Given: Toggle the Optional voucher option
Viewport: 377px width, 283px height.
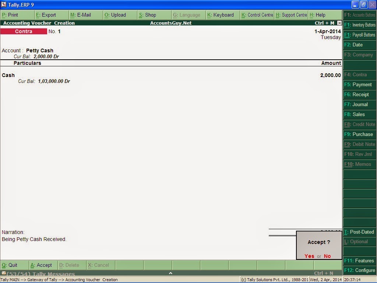Looking at the screenshot, I should click(x=359, y=242).
